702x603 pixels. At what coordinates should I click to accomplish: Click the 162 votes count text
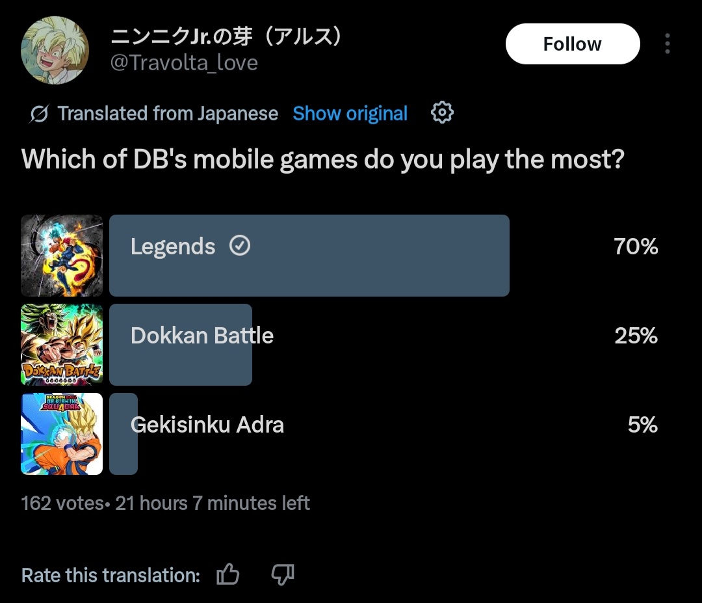[62, 503]
